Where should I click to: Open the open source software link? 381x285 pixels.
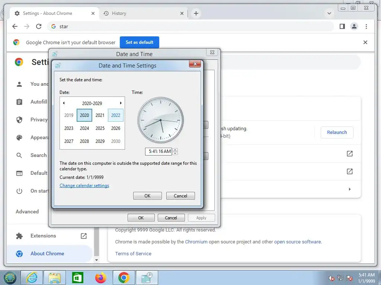point(297,242)
